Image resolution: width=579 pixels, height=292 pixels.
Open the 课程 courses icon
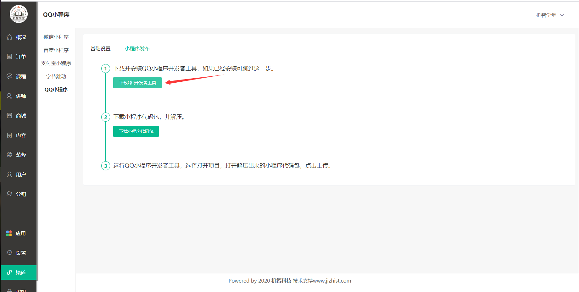pos(9,76)
